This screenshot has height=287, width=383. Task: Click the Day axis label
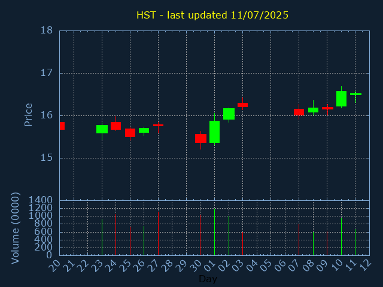(208, 279)
